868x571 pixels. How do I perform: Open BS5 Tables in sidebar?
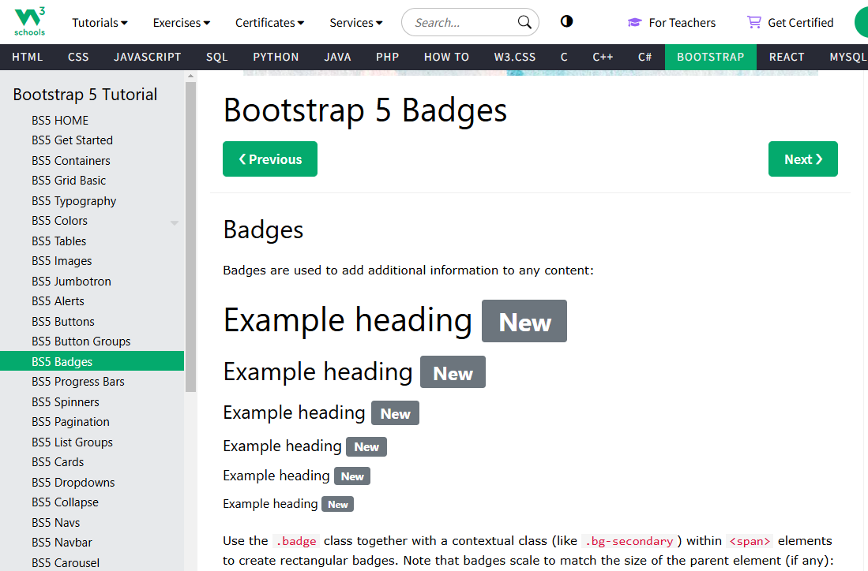point(92,241)
